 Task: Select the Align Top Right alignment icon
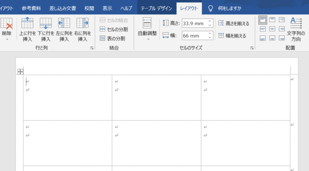pos(282,20)
